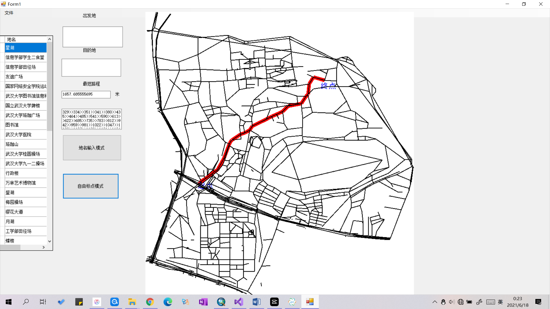Open OneNote from the taskbar
The width and height of the screenshot is (550, 309).
[203, 302]
